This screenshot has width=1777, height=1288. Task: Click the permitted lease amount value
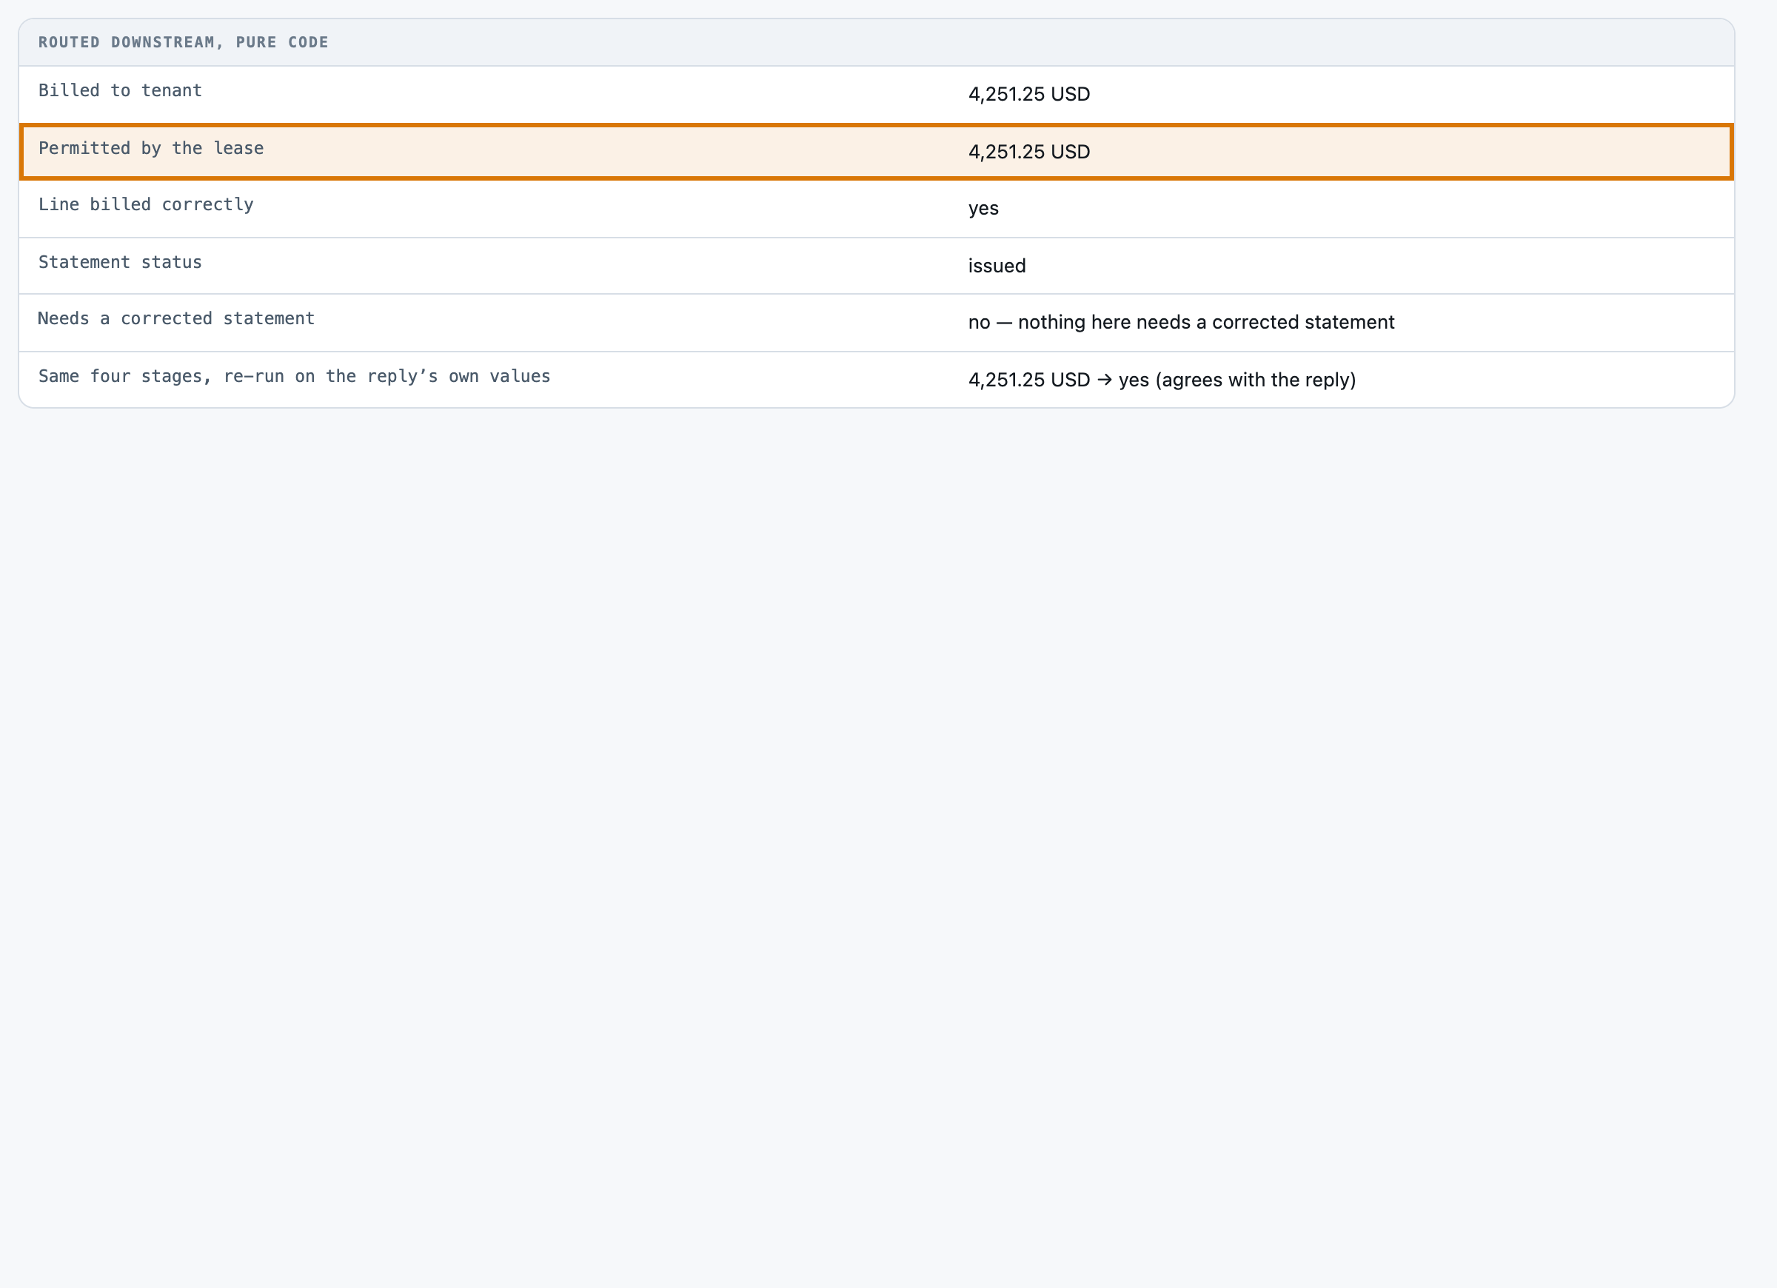click(x=1028, y=152)
